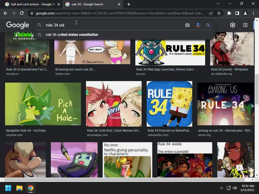Start voice search with the microphone
Image resolution: width=259 pixels, height=194 pixels.
[198, 25]
